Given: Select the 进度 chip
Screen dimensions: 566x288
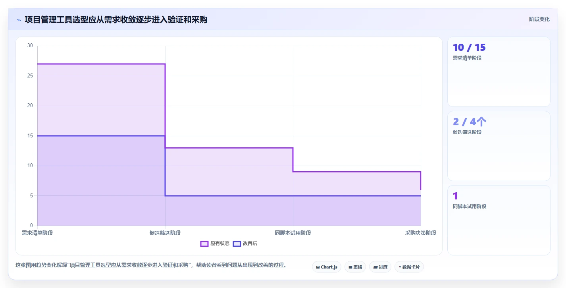Looking at the screenshot, I should click(x=380, y=267).
